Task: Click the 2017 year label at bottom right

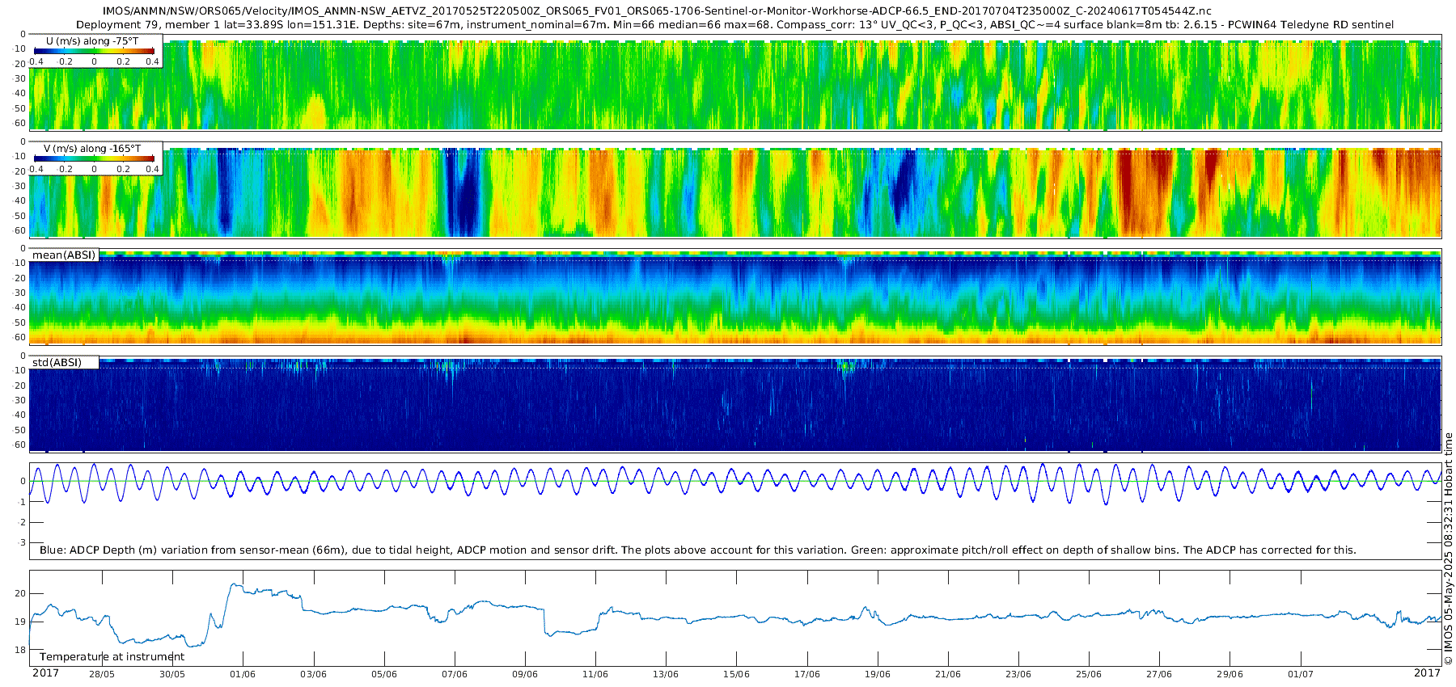Action: 1427,673
